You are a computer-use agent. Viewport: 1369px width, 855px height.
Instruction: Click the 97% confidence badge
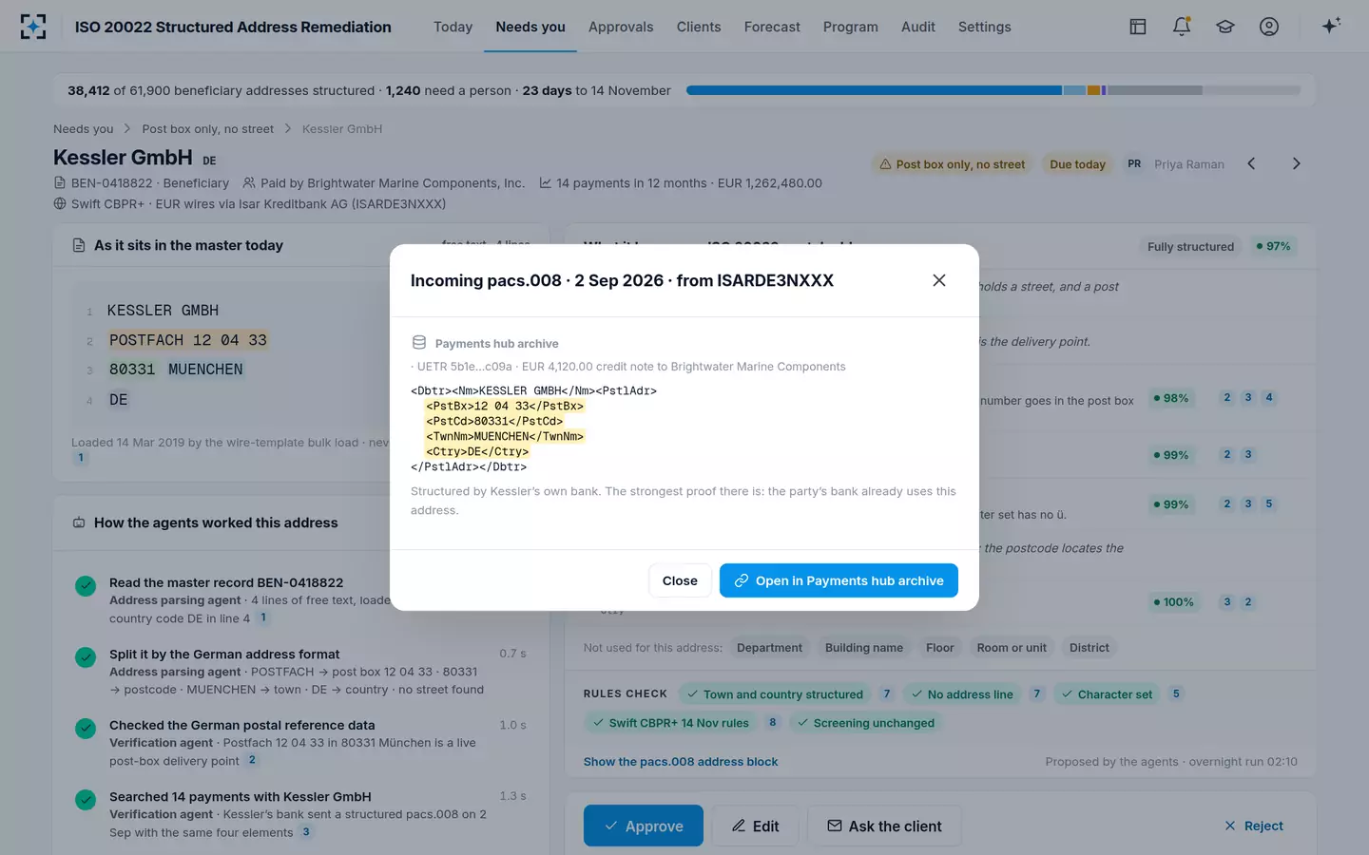(x=1273, y=246)
